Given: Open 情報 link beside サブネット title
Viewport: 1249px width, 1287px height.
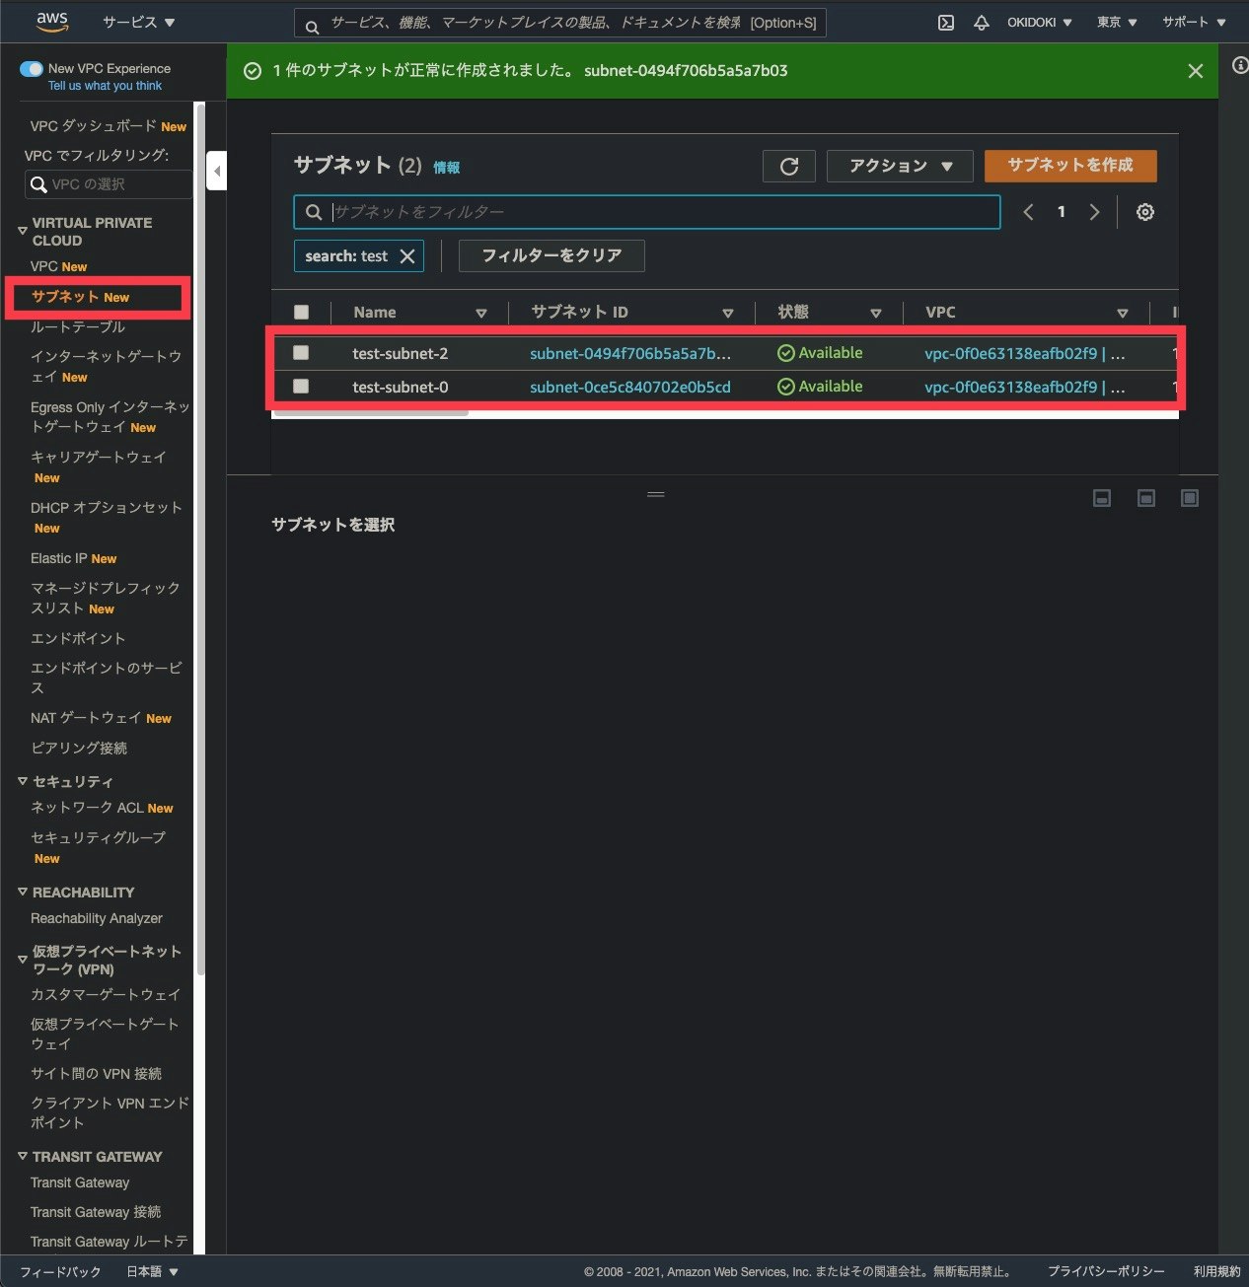Looking at the screenshot, I should pos(446,168).
